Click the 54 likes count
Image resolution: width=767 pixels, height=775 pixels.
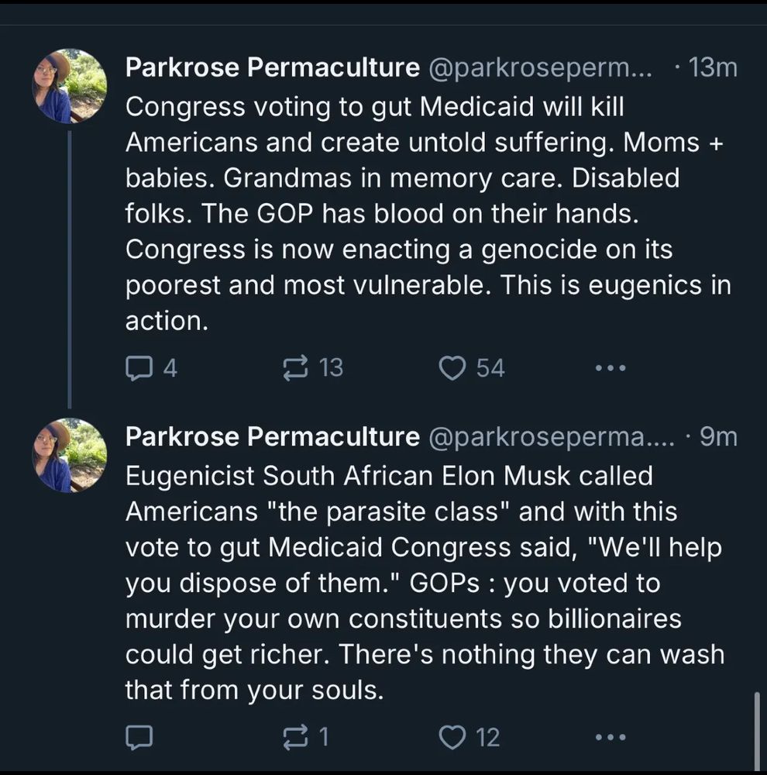[490, 367]
